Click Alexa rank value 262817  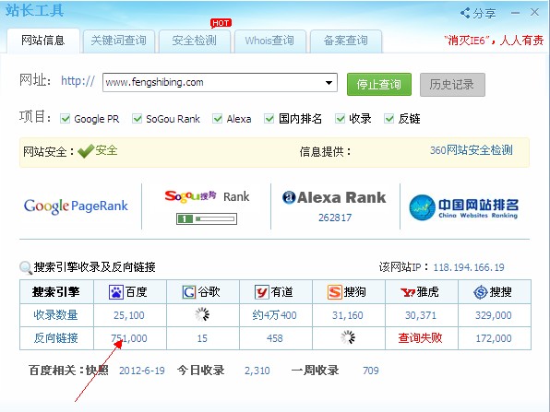tap(335, 218)
